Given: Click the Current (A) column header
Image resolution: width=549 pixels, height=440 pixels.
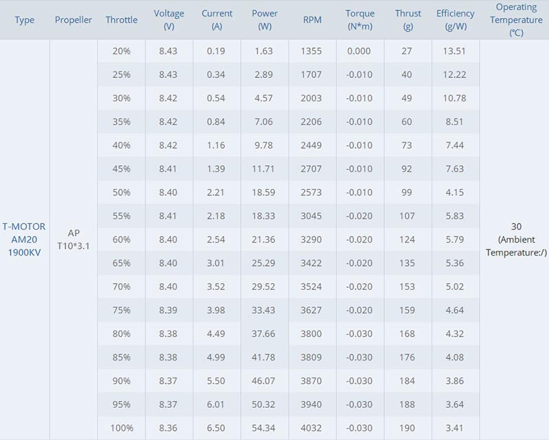Looking at the screenshot, I should pos(217,20).
